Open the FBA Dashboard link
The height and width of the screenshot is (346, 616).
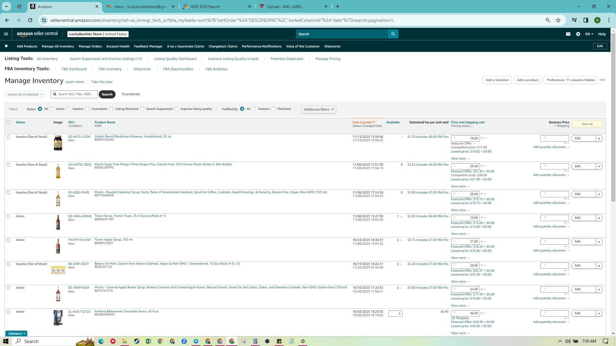tap(74, 69)
